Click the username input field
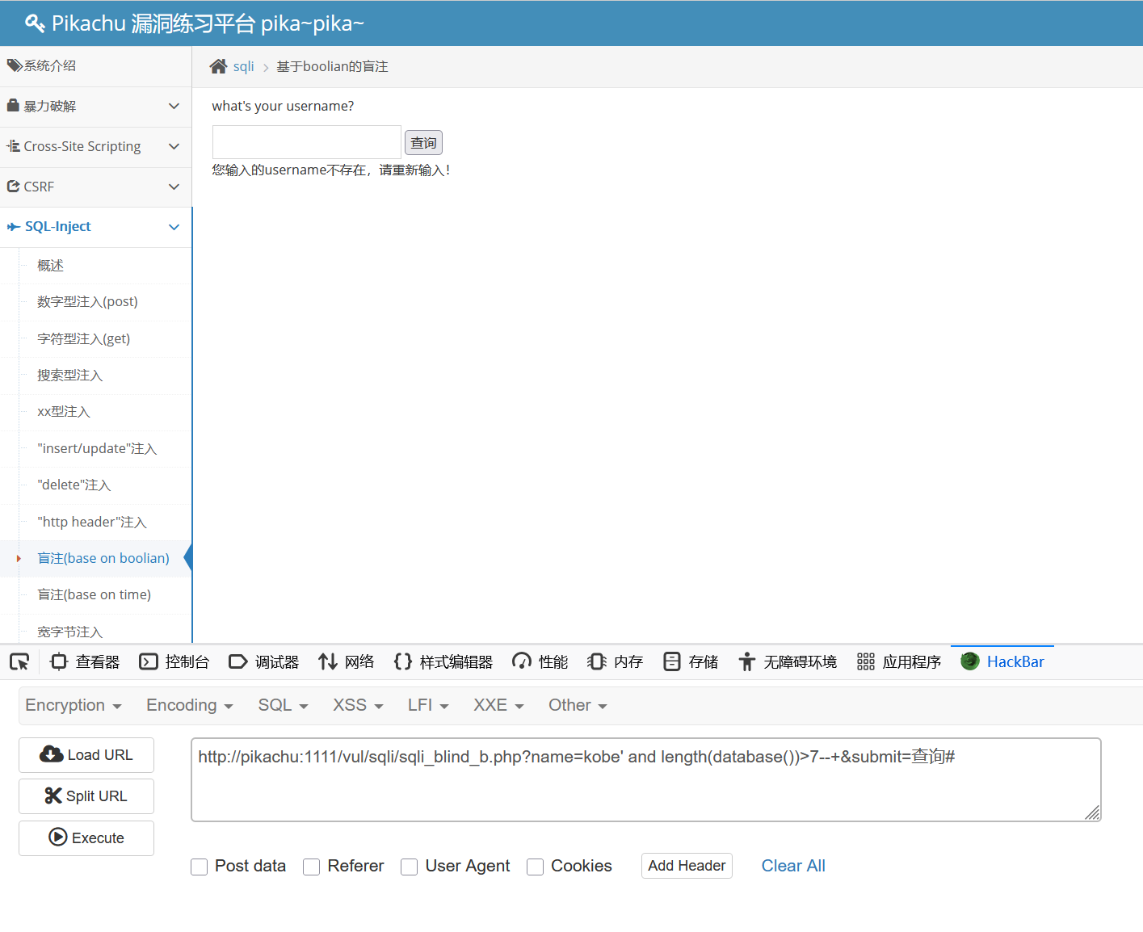Screen dimensions: 1143x932 click(x=307, y=142)
